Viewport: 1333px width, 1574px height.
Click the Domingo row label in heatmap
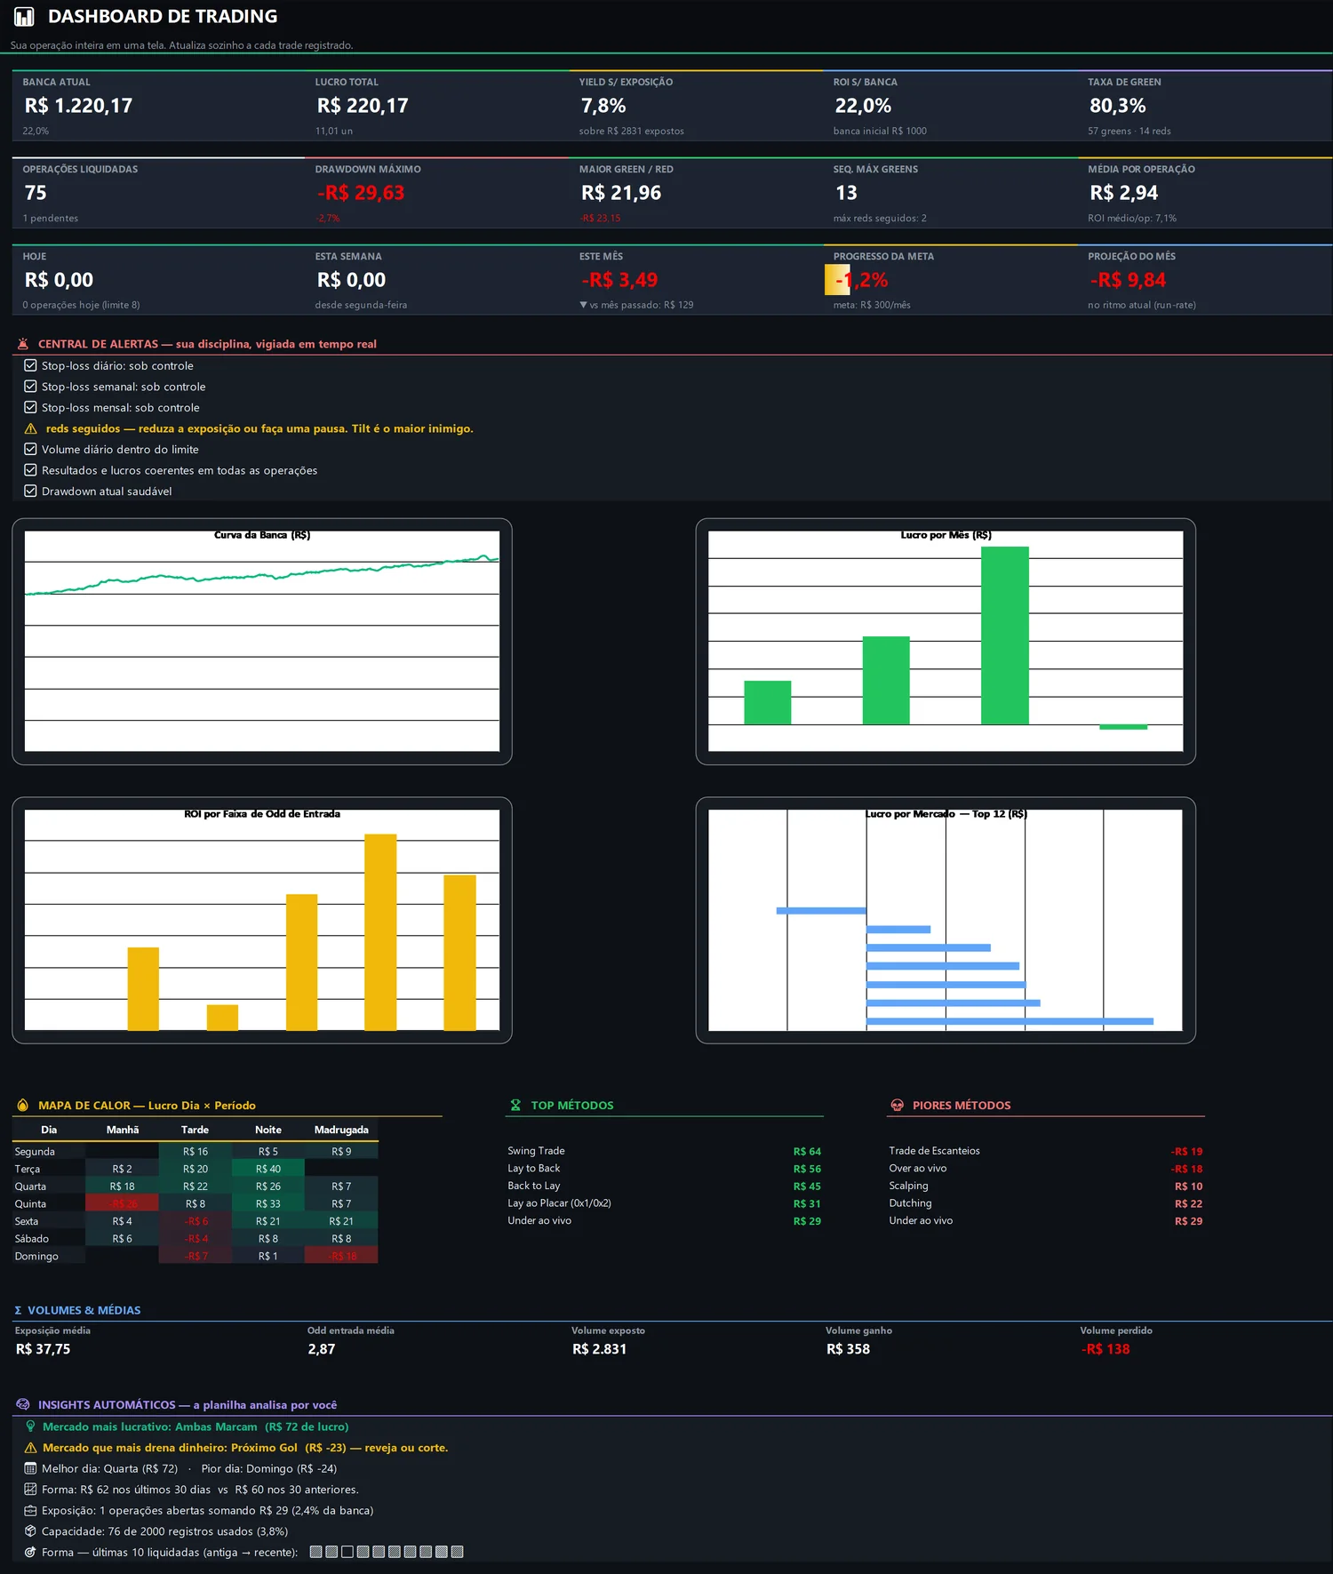click(36, 1256)
